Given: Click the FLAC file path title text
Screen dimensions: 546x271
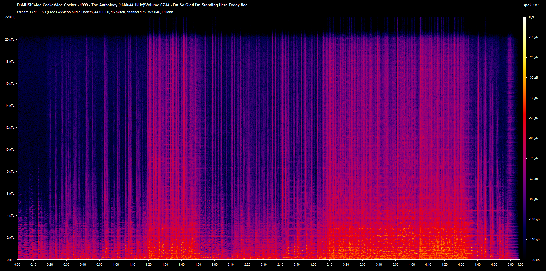Looking at the screenshot, I should [132, 5].
